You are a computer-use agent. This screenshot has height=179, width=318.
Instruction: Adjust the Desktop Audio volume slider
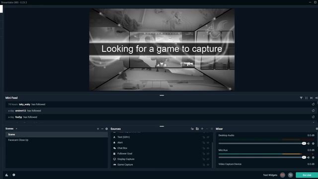click(x=262, y=144)
